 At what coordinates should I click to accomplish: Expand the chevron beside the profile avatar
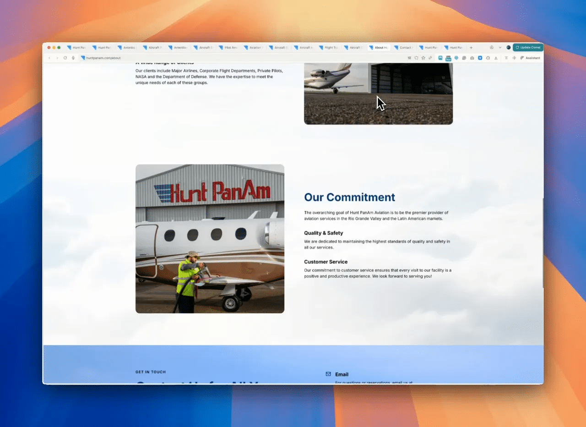(x=500, y=47)
